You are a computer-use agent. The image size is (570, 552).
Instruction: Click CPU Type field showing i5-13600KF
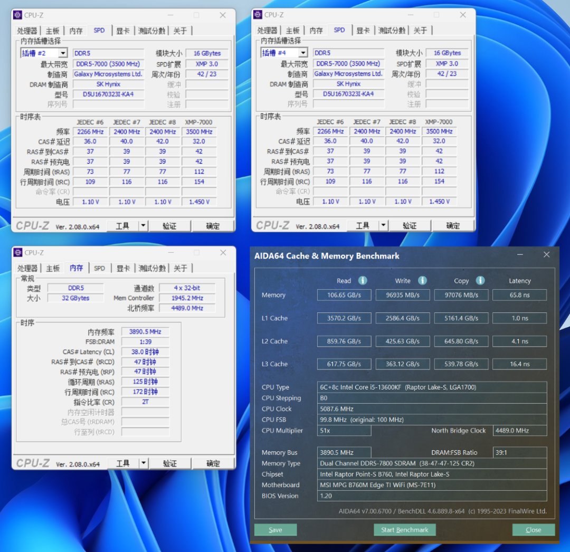[x=432, y=387]
